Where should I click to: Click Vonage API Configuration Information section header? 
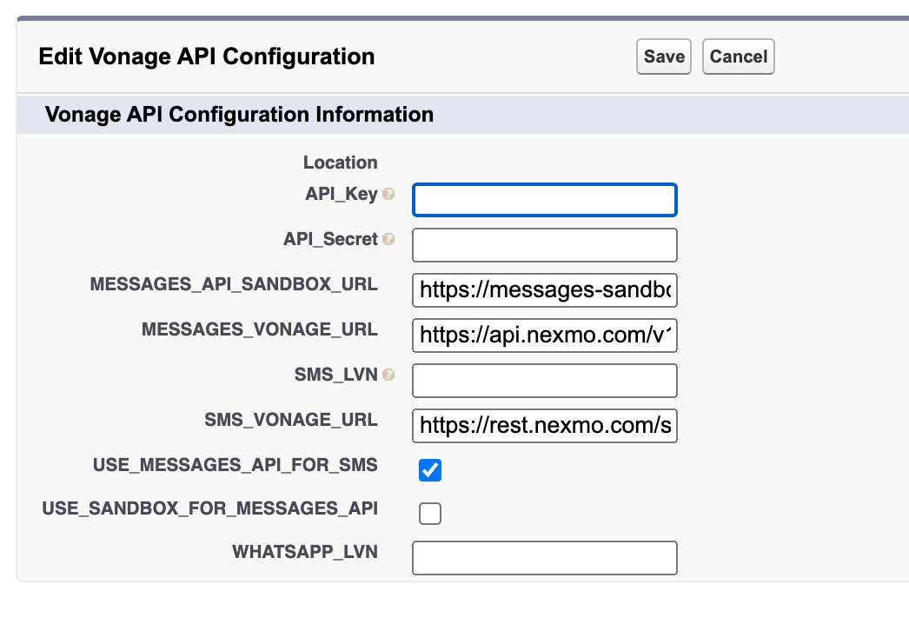[240, 114]
